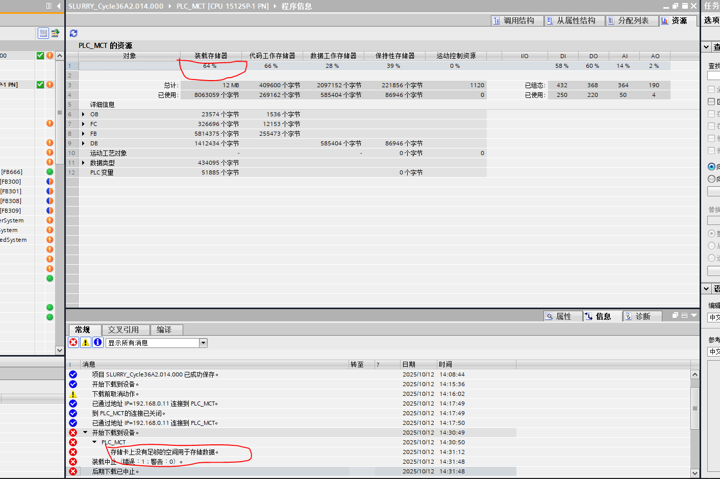Click the status icon beside [FB309]
Image resolution: width=720 pixels, height=479 pixels.
click(49, 211)
